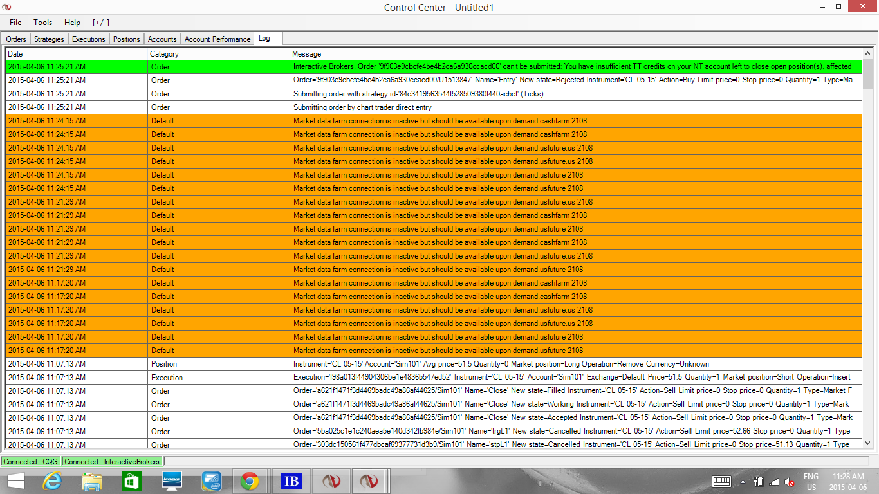Launch Internet Explorer from the taskbar

click(53, 481)
